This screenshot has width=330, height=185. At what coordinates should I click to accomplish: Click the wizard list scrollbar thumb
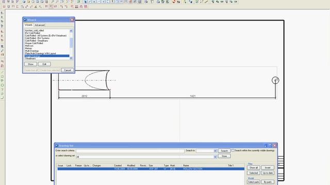(x=71, y=43)
